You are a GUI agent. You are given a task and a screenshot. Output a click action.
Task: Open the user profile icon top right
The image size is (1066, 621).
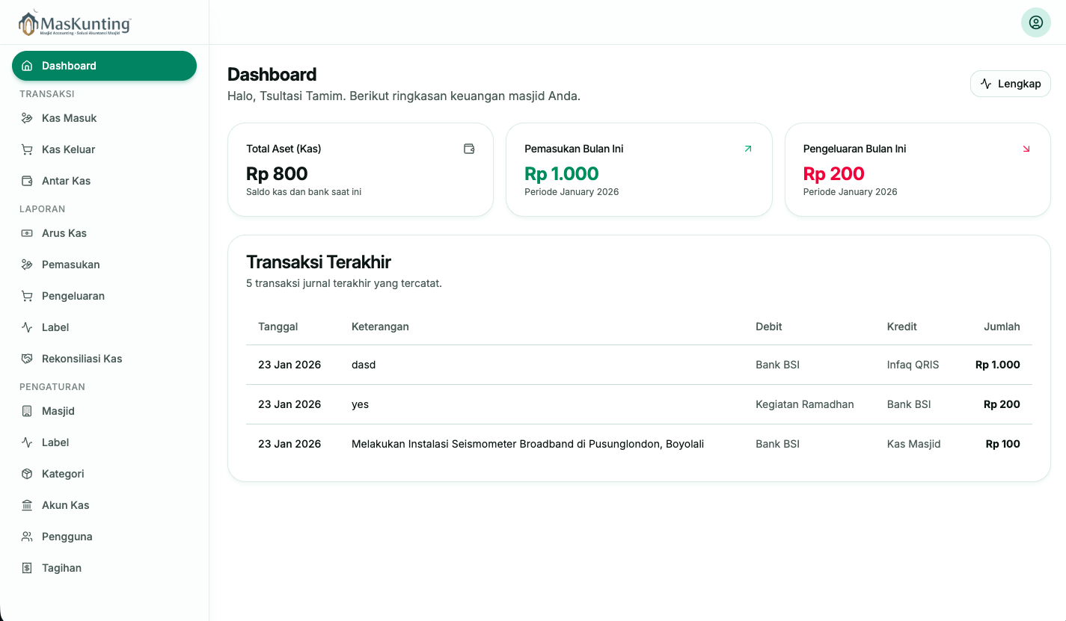click(x=1035, y=22)
